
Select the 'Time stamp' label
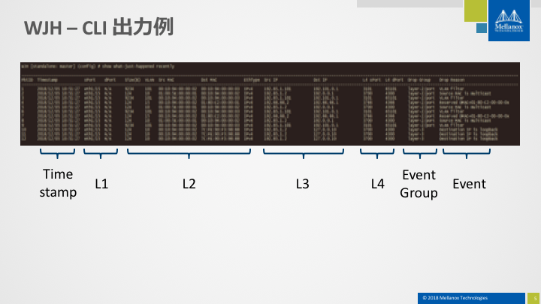(x=58, y=183)
